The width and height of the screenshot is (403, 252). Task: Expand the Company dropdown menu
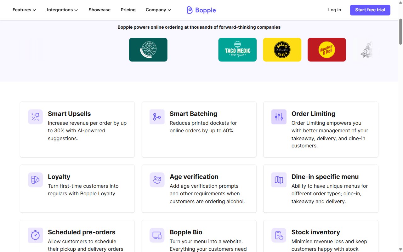click(x=158, y=10)
